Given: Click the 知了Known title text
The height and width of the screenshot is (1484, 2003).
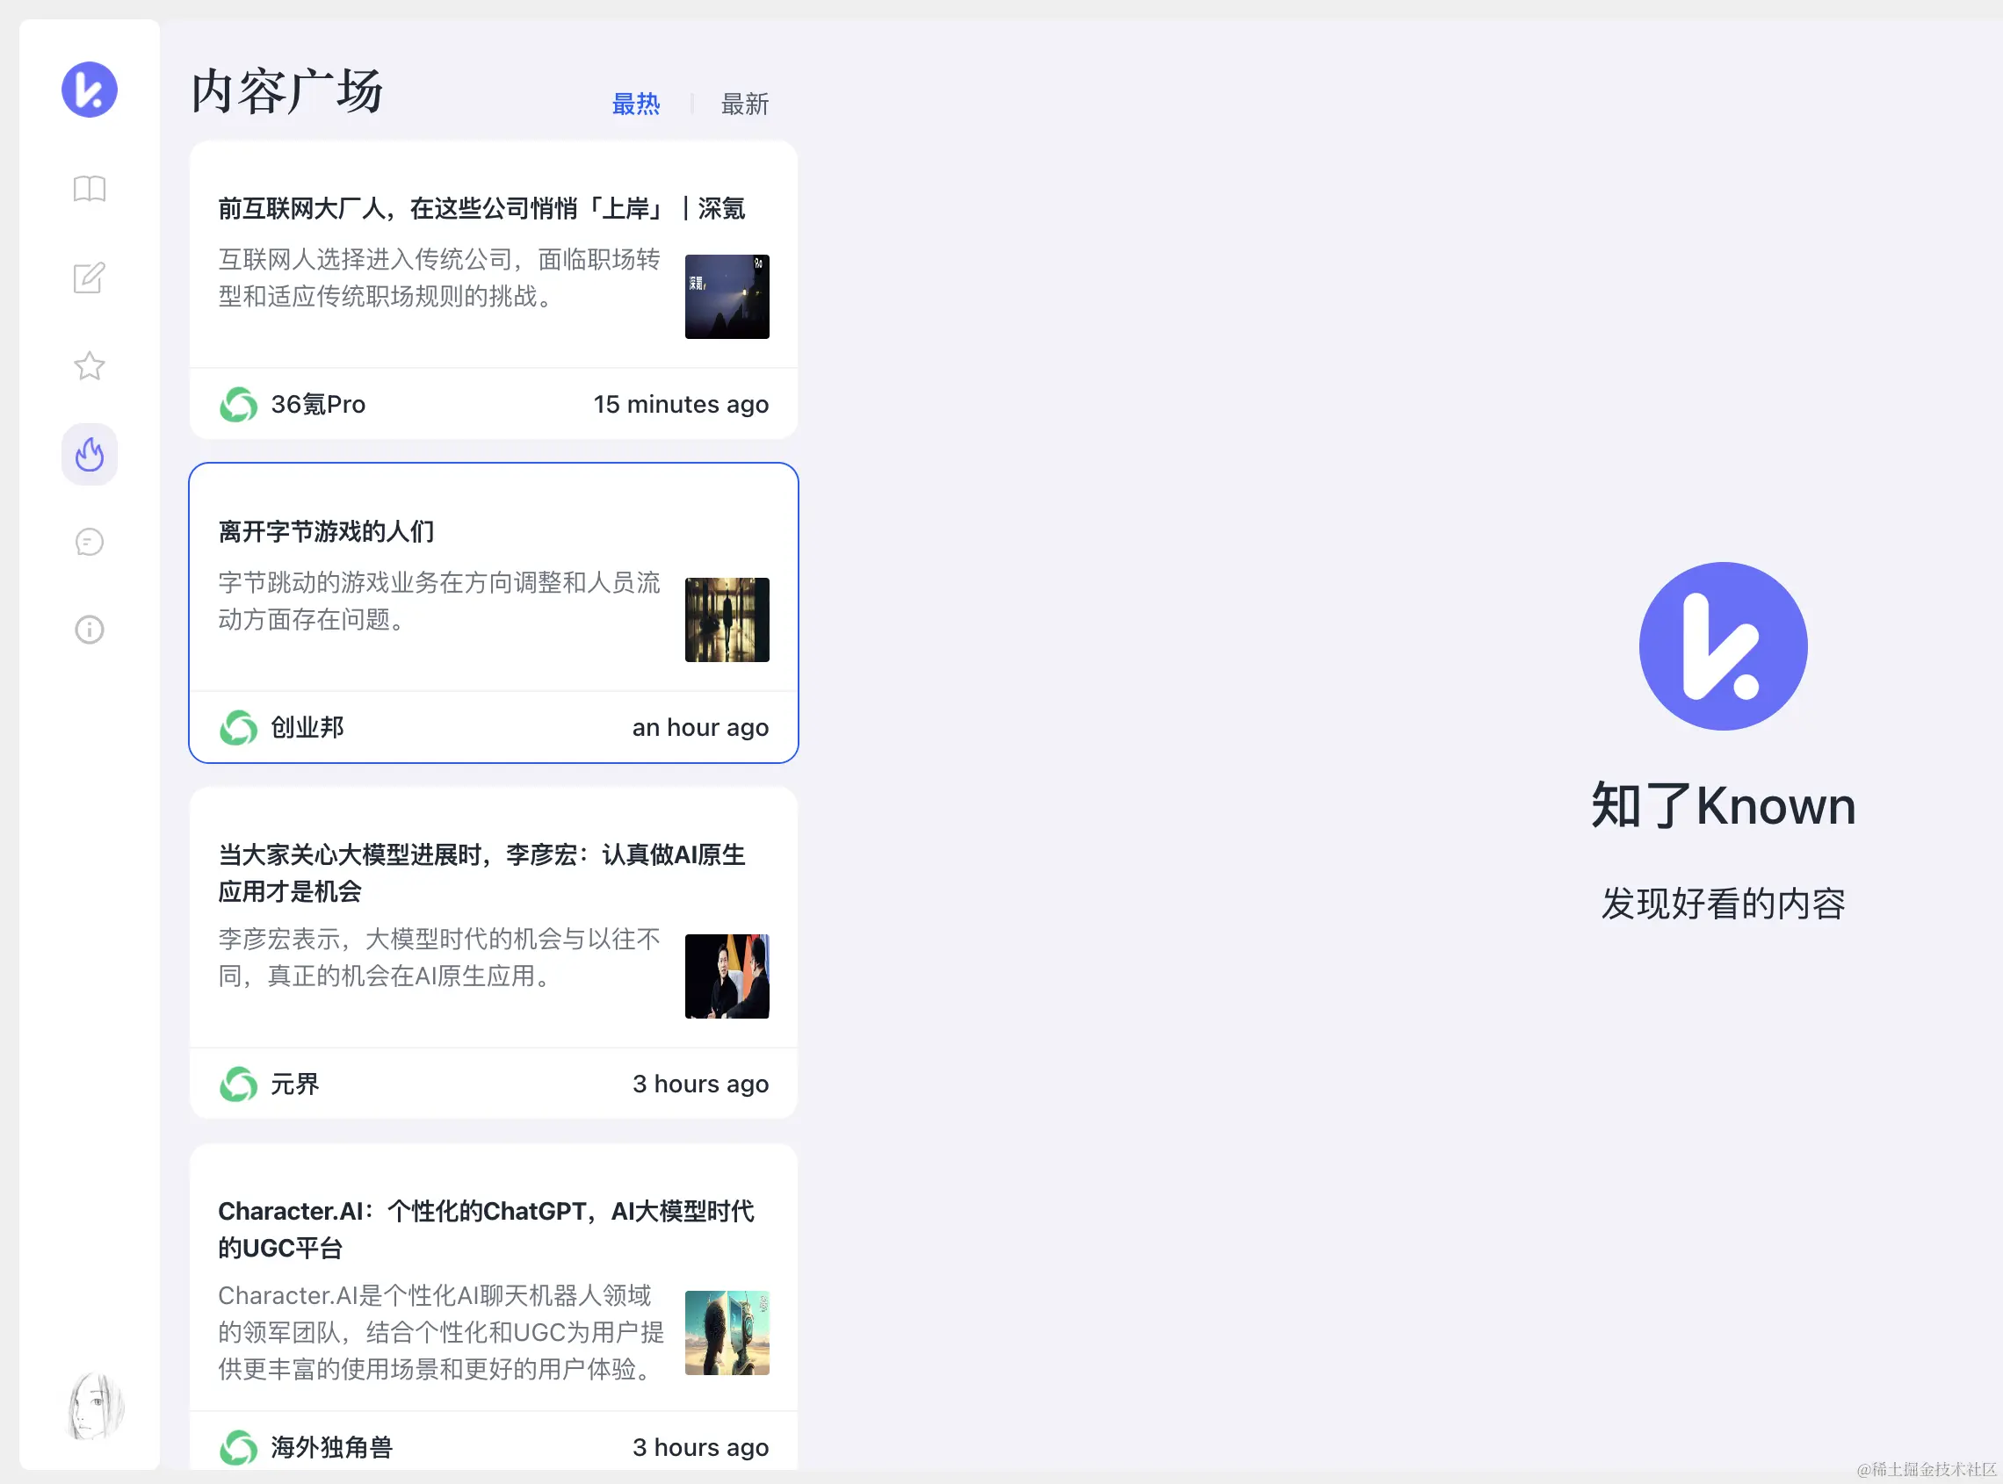Looking at the screenshot, I should 1723,806.
